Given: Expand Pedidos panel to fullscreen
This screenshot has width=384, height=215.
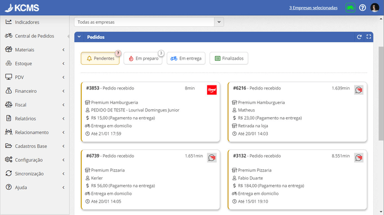Looking at the screenshot, I should (x=369, y=37).
